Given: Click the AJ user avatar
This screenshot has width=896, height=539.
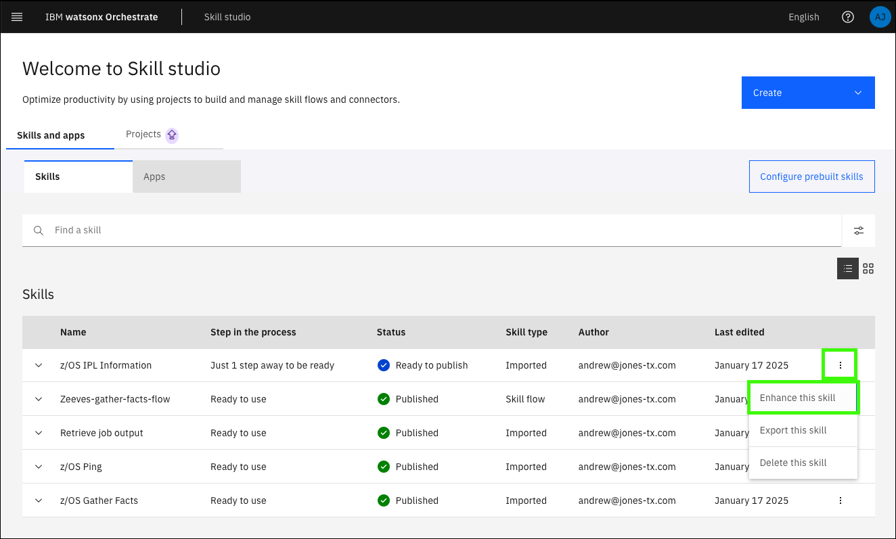Looking at the screenshot, I should [880, 17].
